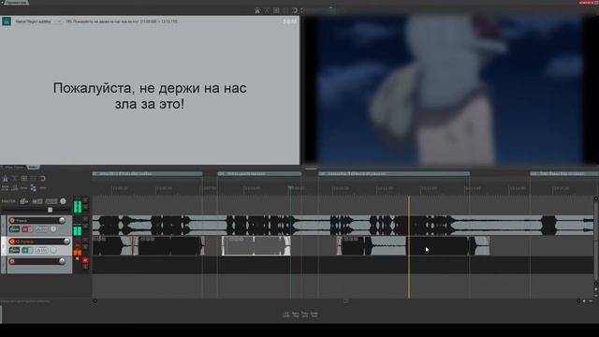Click the S&M label in subtitle panel
The image size is (599, 337).
[289, 22]
